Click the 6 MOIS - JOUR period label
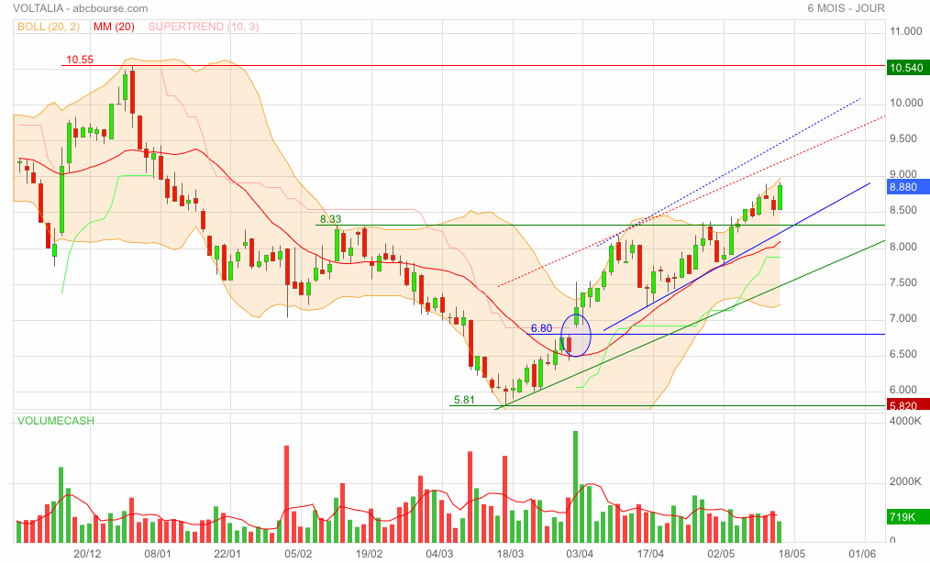This screenshot has height=563, width=930. [x=846, y=8]
